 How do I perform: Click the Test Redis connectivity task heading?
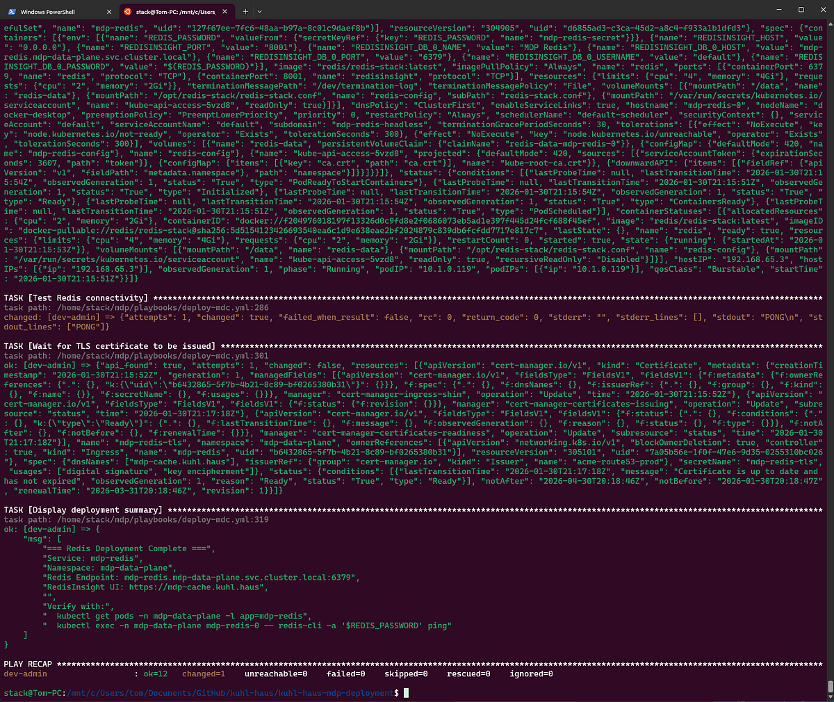(x=75, y=297)
